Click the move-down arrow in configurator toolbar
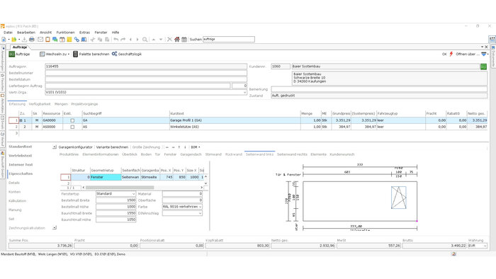 click(x=185, y=147)
